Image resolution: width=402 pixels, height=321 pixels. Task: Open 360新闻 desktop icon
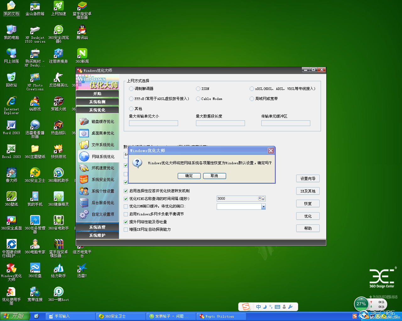[x=82, y=56]
